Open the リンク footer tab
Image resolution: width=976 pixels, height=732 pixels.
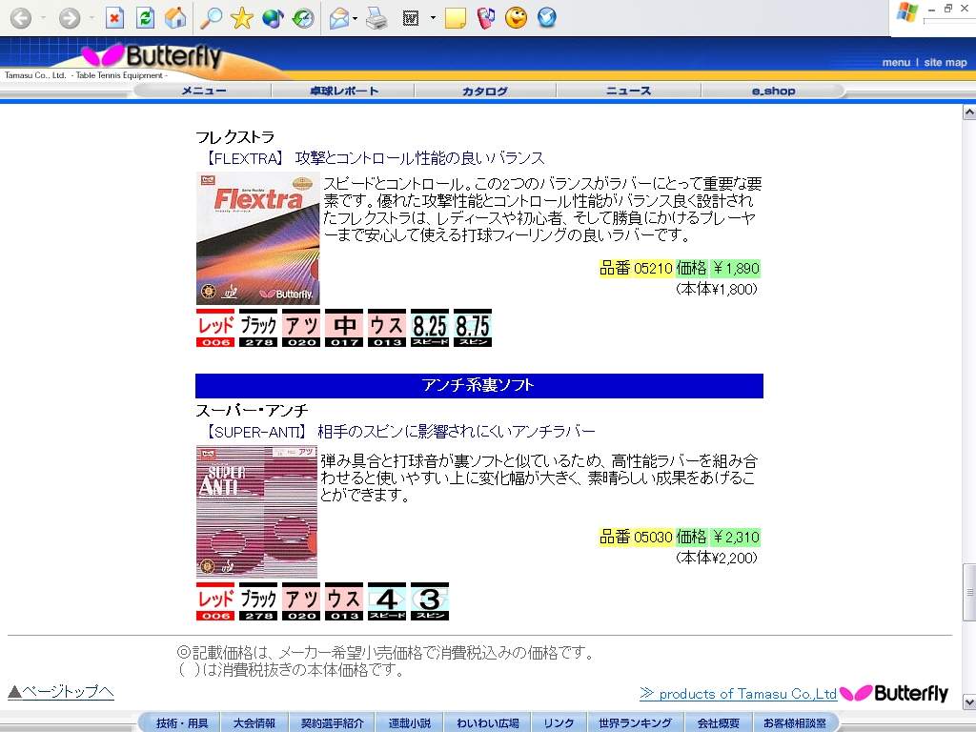click(559, 722)
